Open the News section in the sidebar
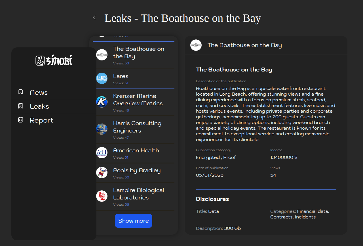This screenshot has width=363, height=246. (x=39, y=92)
